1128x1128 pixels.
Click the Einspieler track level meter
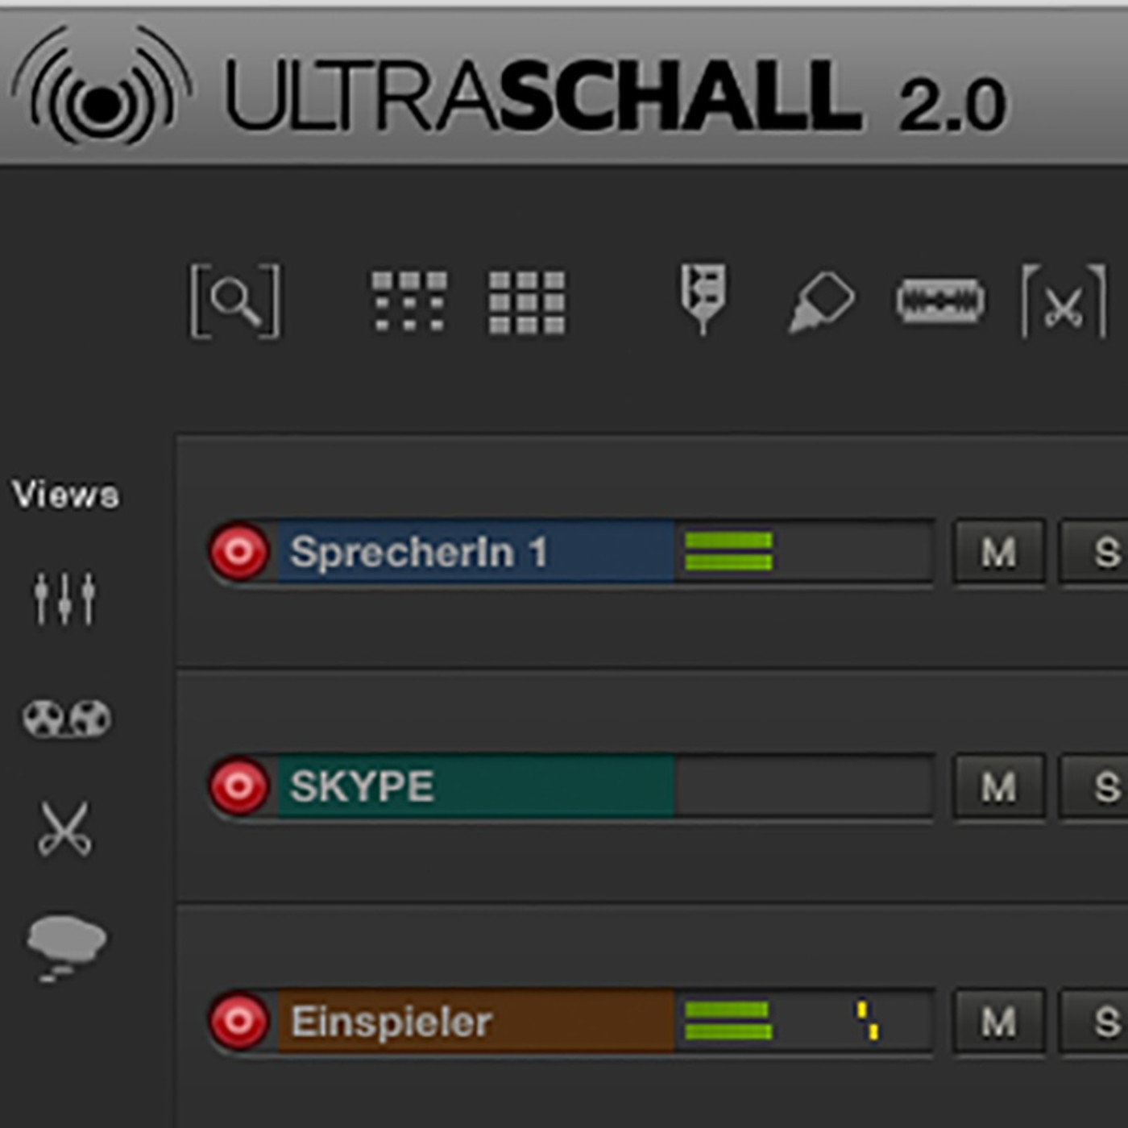[804, 1022]
